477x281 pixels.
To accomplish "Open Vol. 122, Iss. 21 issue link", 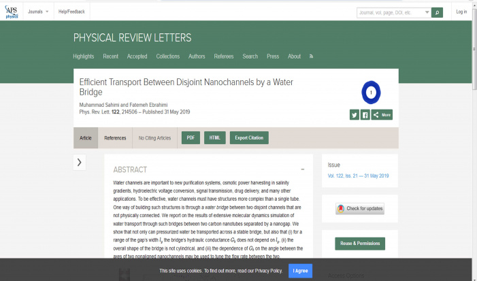I will [358, 176].
